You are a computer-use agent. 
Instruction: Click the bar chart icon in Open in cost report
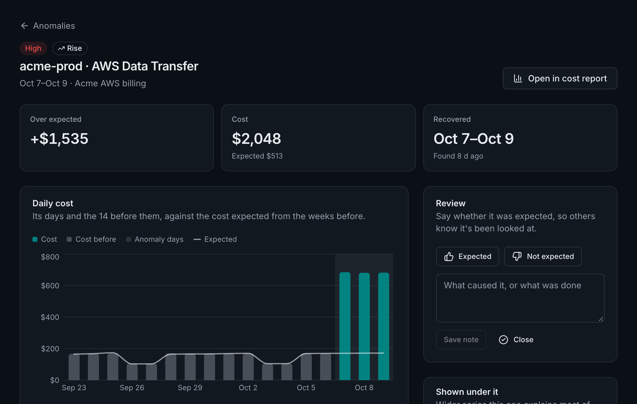(518, 78)
